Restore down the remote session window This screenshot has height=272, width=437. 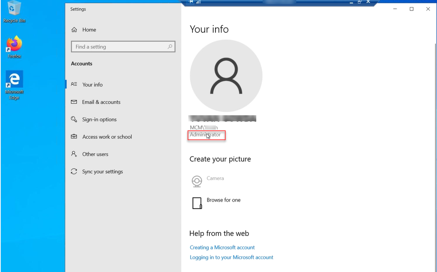click(x=360, y=2)
